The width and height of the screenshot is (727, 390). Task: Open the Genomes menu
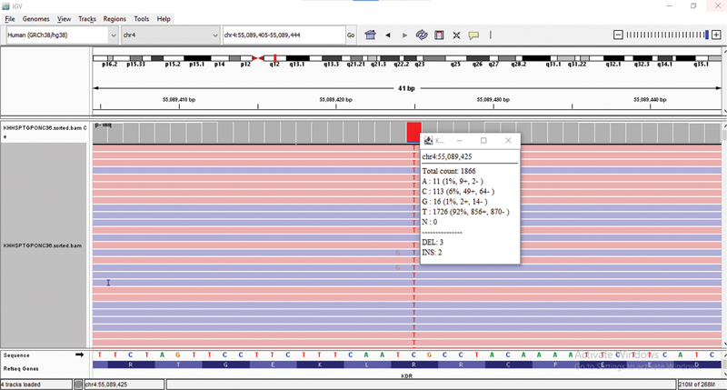point(36,18)
